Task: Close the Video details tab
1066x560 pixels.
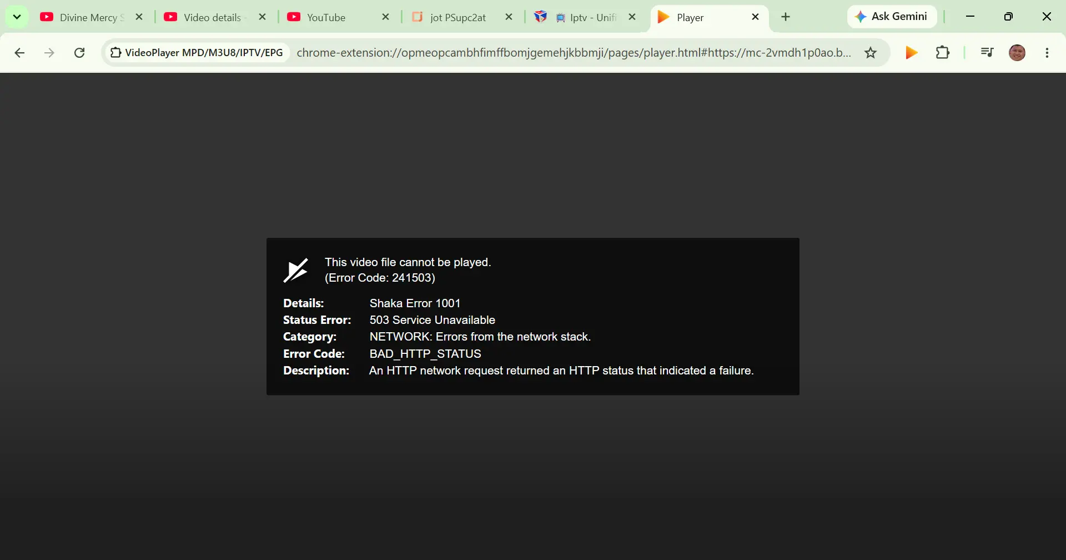Action: tap(263, 17)
